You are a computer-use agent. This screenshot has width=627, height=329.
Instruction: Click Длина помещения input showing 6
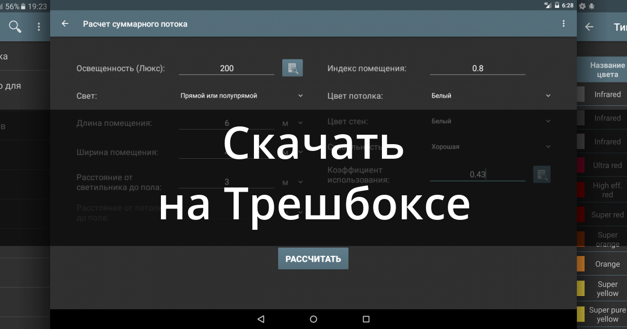pos(227,123)
